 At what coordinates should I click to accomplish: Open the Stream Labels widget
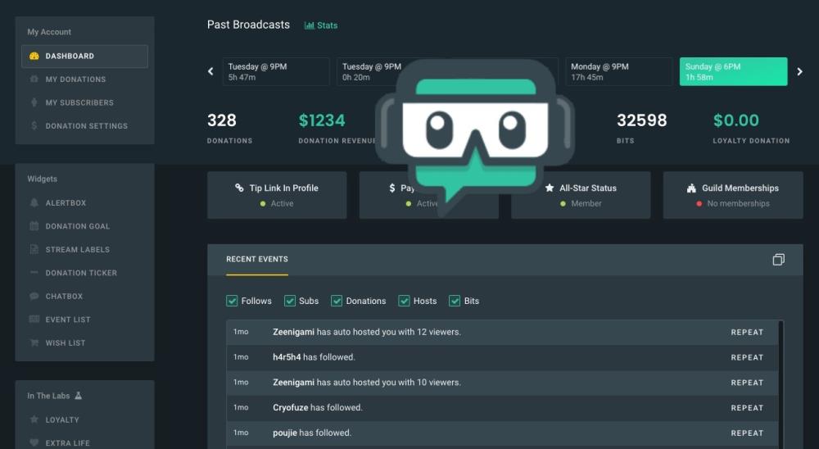point(77,249)
